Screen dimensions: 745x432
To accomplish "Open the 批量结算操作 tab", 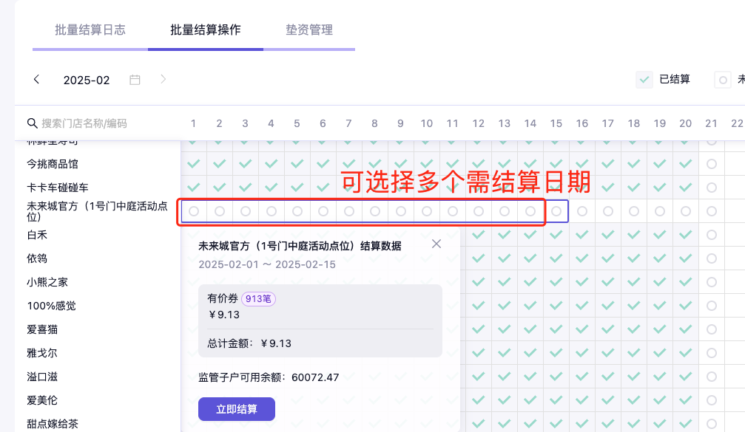I will click(206, 30).
